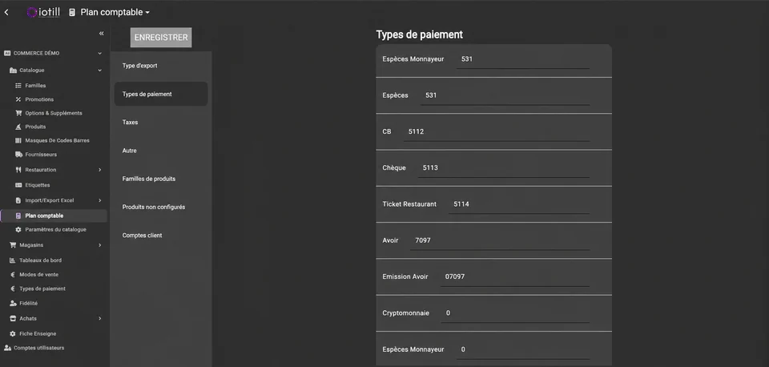The height and width of the screenshot is (367, 769).
Task: Open the Autre section
Action: pos(161,151)
